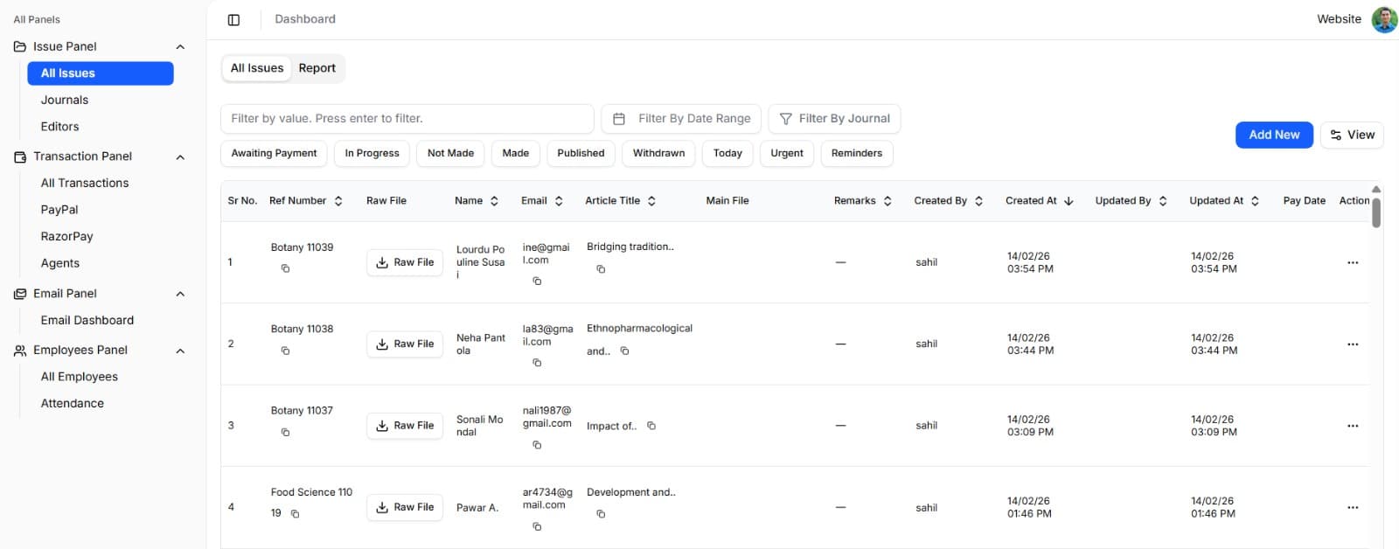
Task: Download Raw File for Pawar A.
Action: (x=405, y=507)
